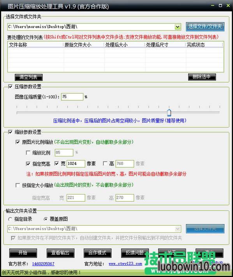Minimize the window with the title bar icon
Screen dimensions: 233x277
click(x=213, y=6)
